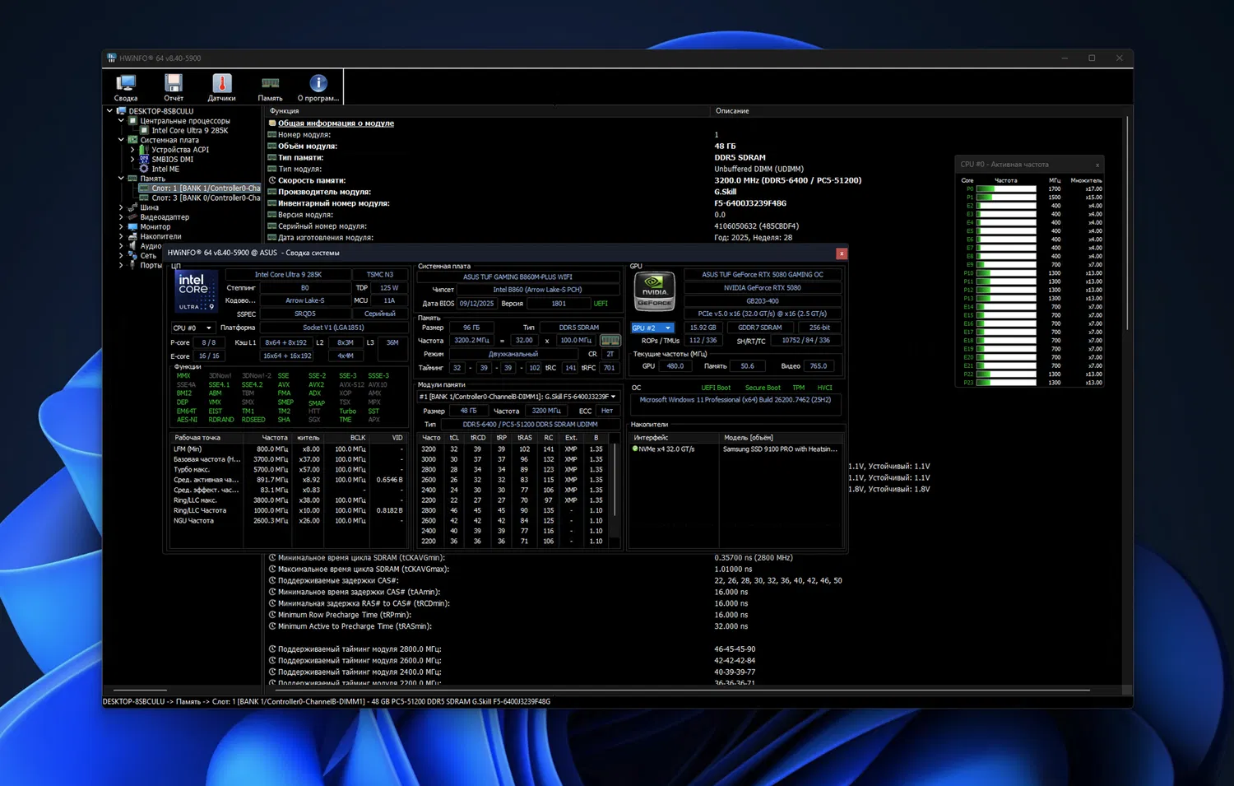Screen dimensions: 1234x786
Task: Close the CPU #0 Активная частота panel
Action: click(1097, 165)
